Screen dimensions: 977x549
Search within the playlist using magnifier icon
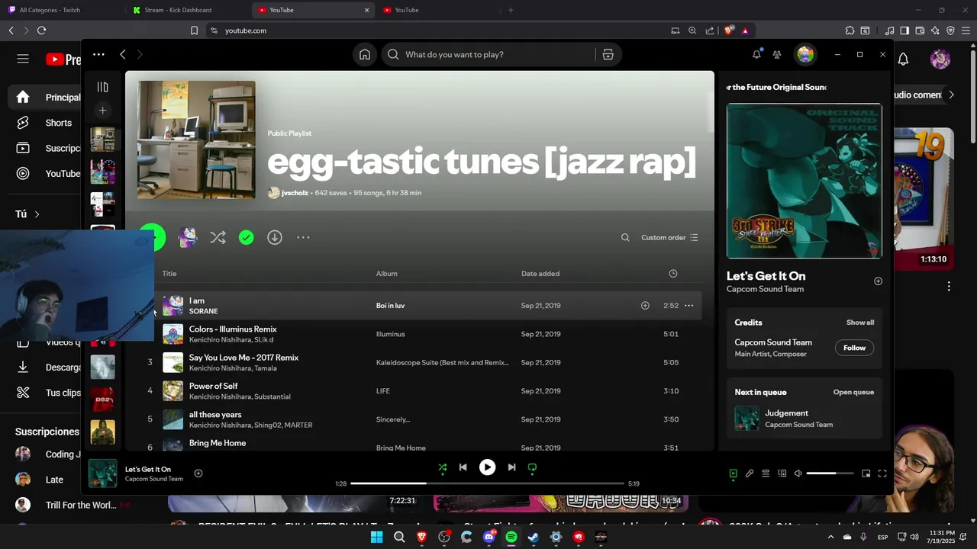click(625, 237)
